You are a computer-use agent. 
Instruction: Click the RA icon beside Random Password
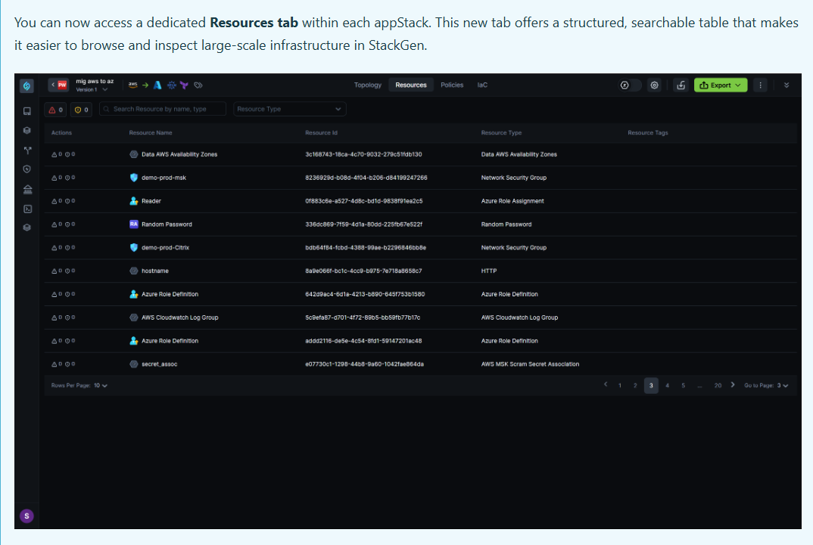[134, 224]
